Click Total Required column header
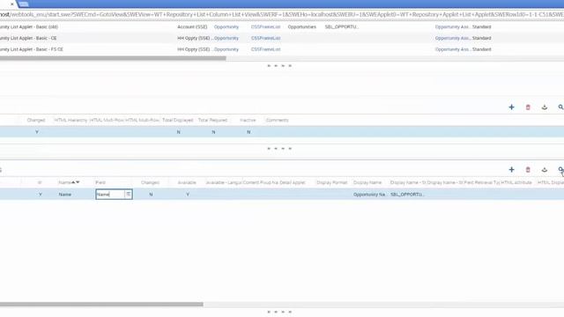The image size is (564, 317). pos(212,120)
